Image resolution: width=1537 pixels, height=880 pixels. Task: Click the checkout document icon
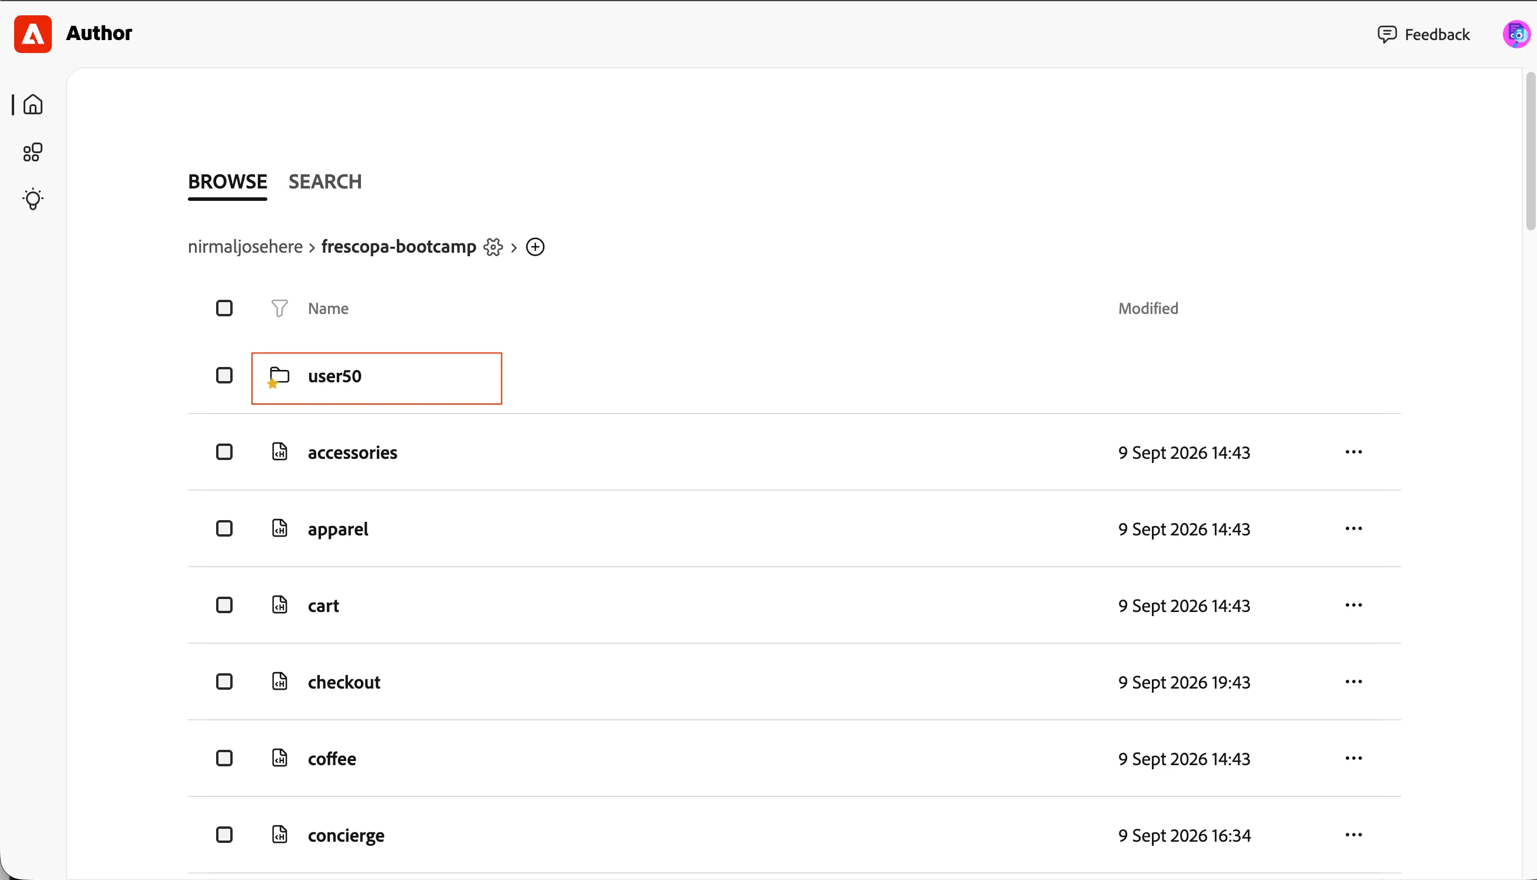pyautogui.click(x=279, y=681)
